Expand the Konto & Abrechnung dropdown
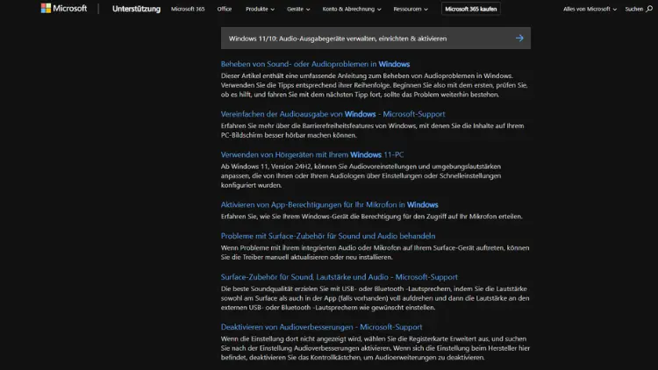 click(x=352, y=9)
